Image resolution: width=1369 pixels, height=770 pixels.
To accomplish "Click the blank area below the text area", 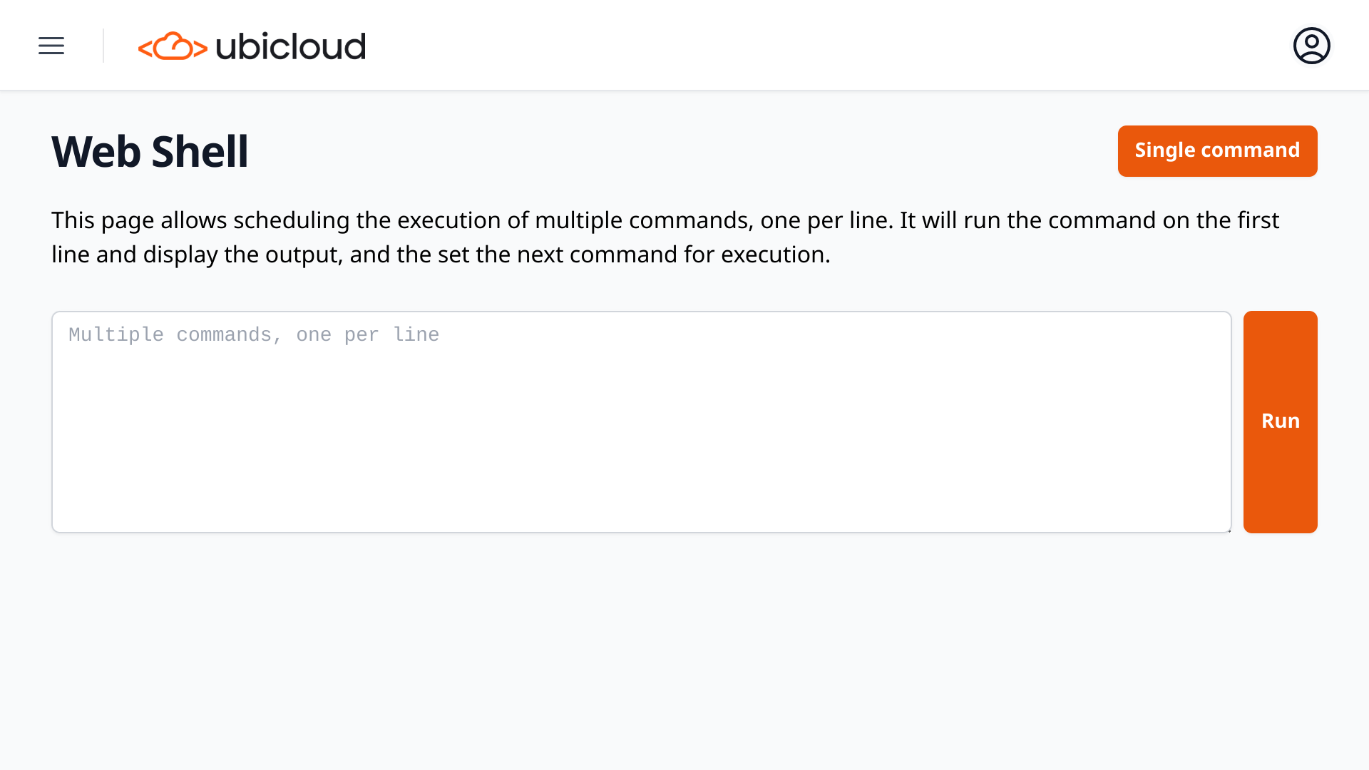I will 642,642.
